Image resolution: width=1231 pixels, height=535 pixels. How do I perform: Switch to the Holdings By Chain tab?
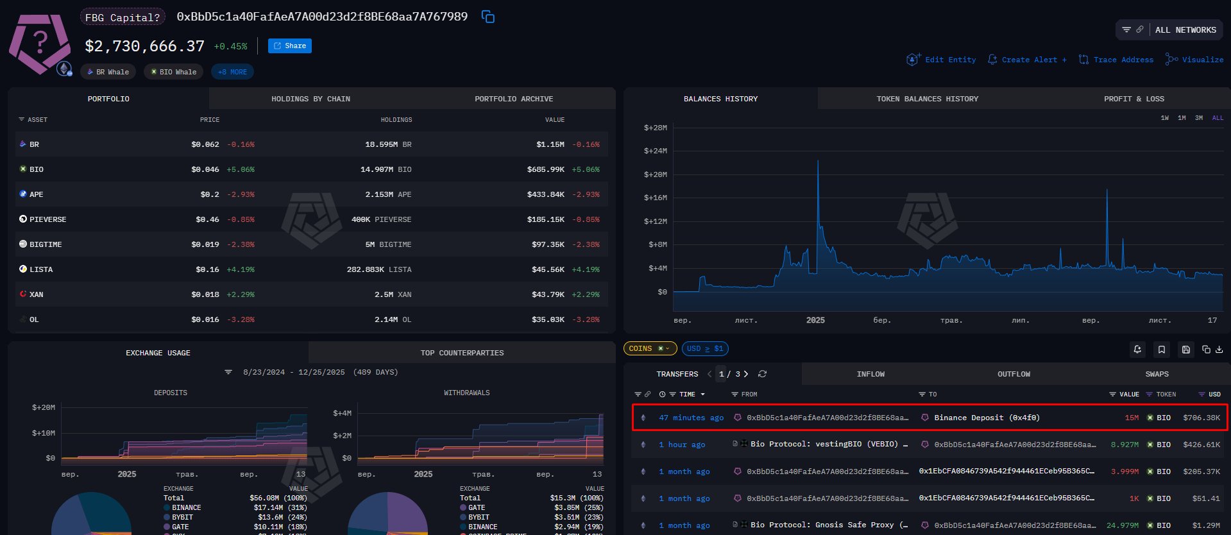310,99
